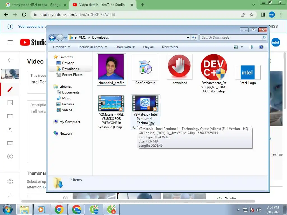Viewport: 287px width, 215px height.
Task: Open the Organize menu
Action: click(x=61, y=47)
